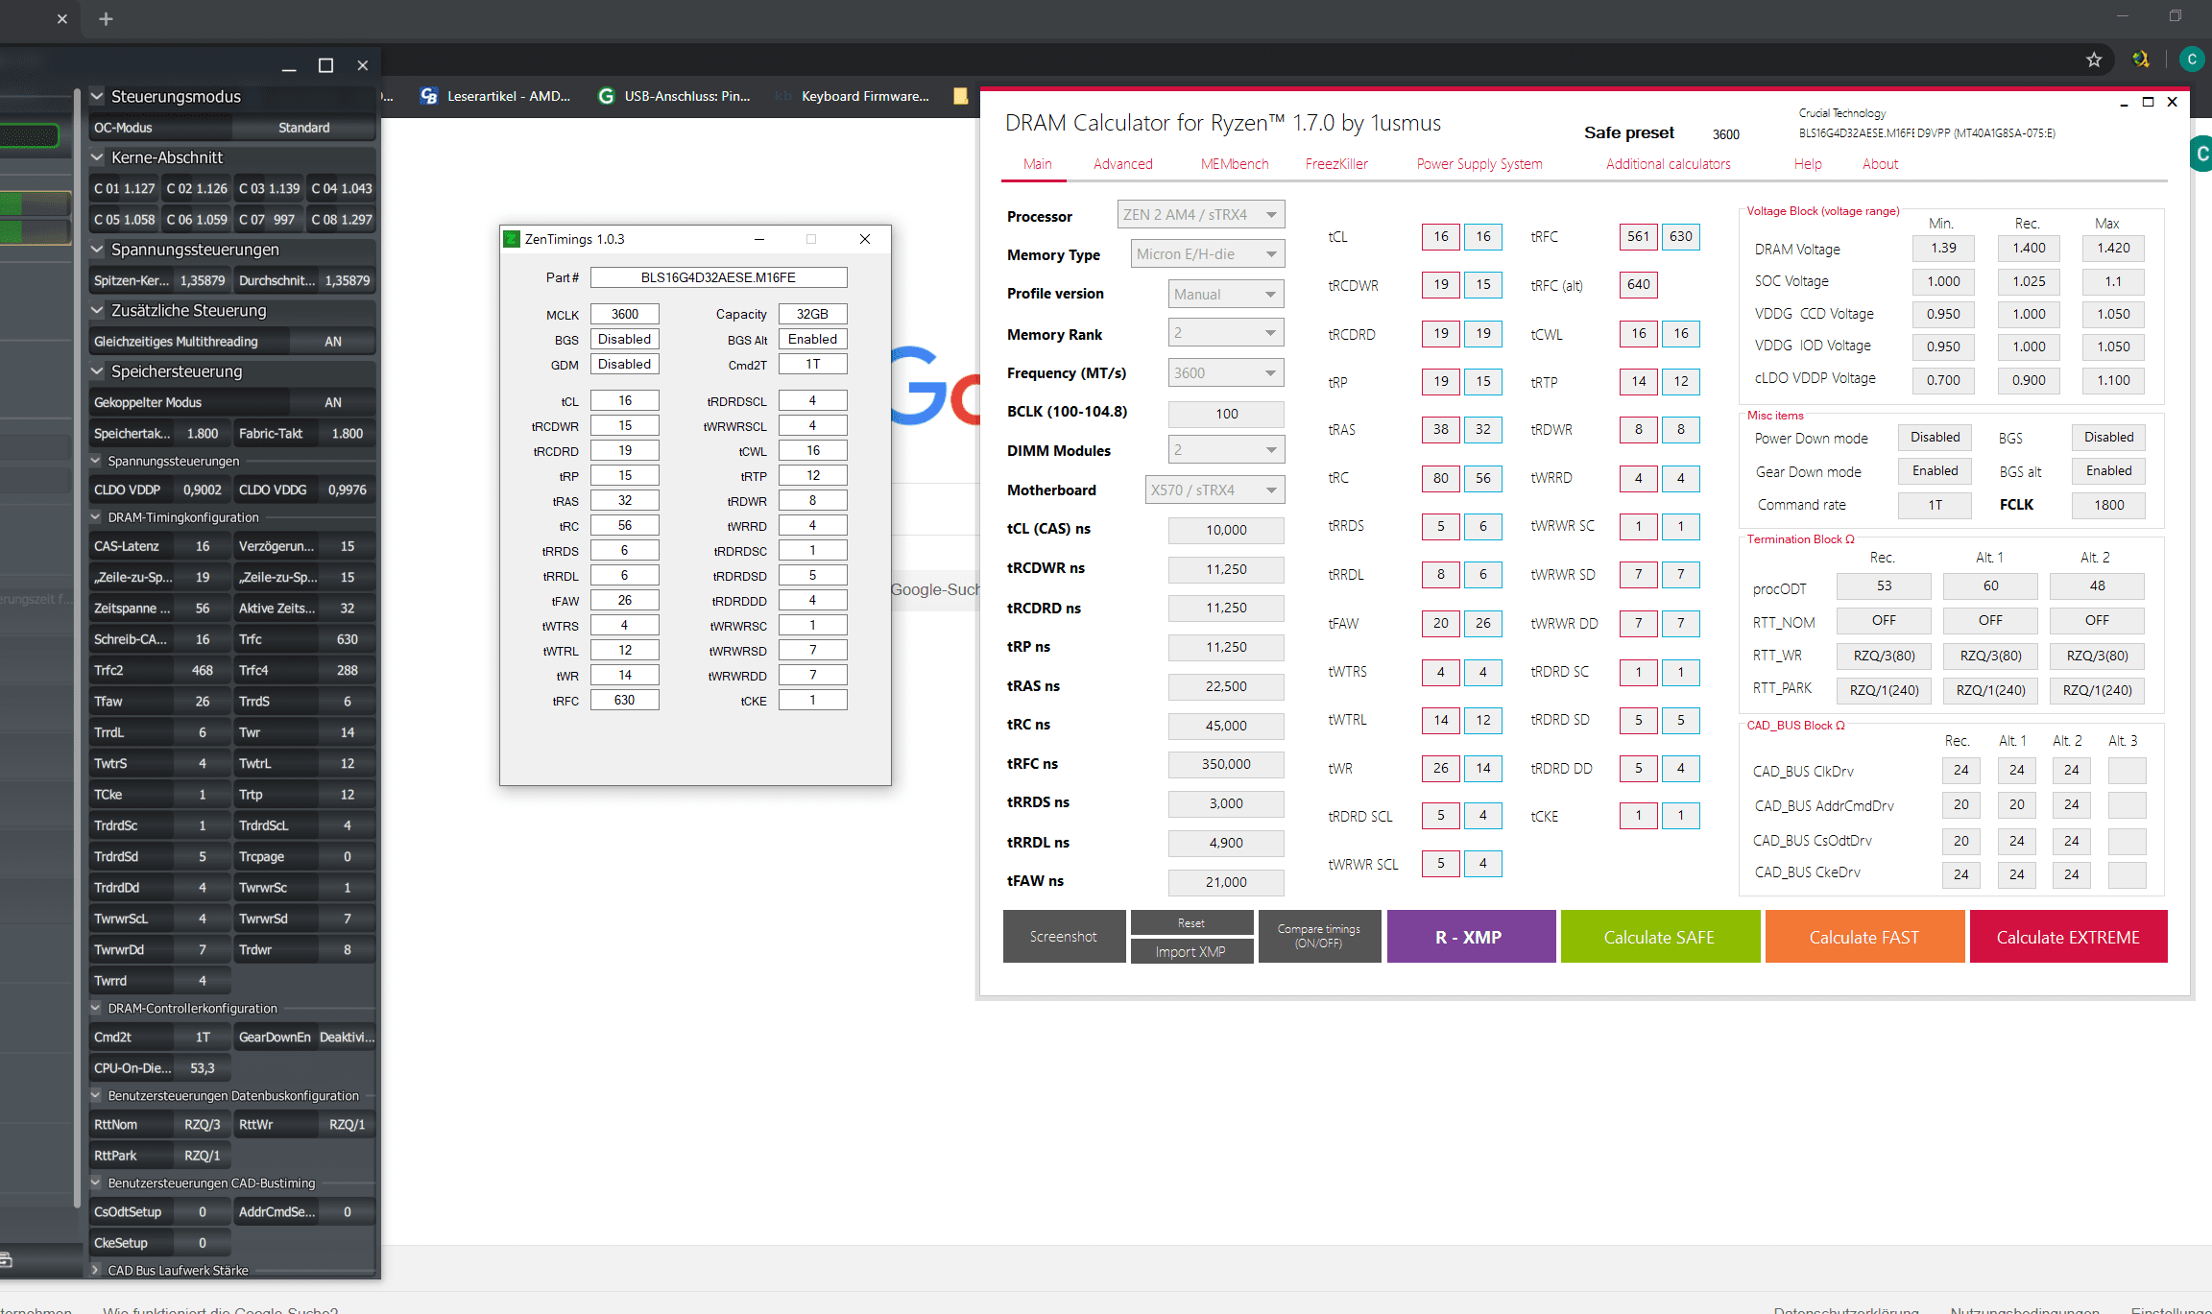Open the DIMM Modules dropdown

coord(1227,450)
